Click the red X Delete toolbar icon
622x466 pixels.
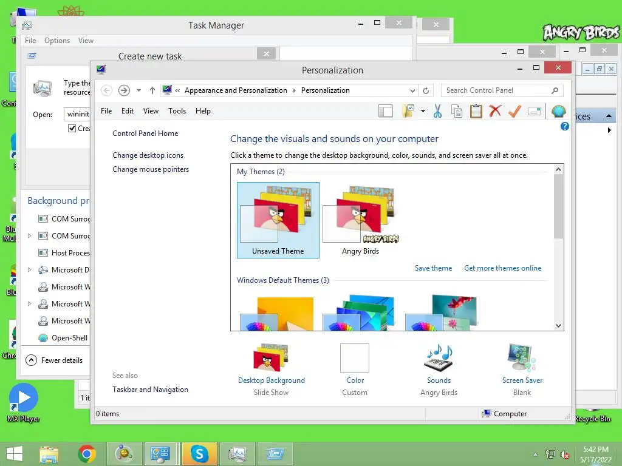click(495, 111)
